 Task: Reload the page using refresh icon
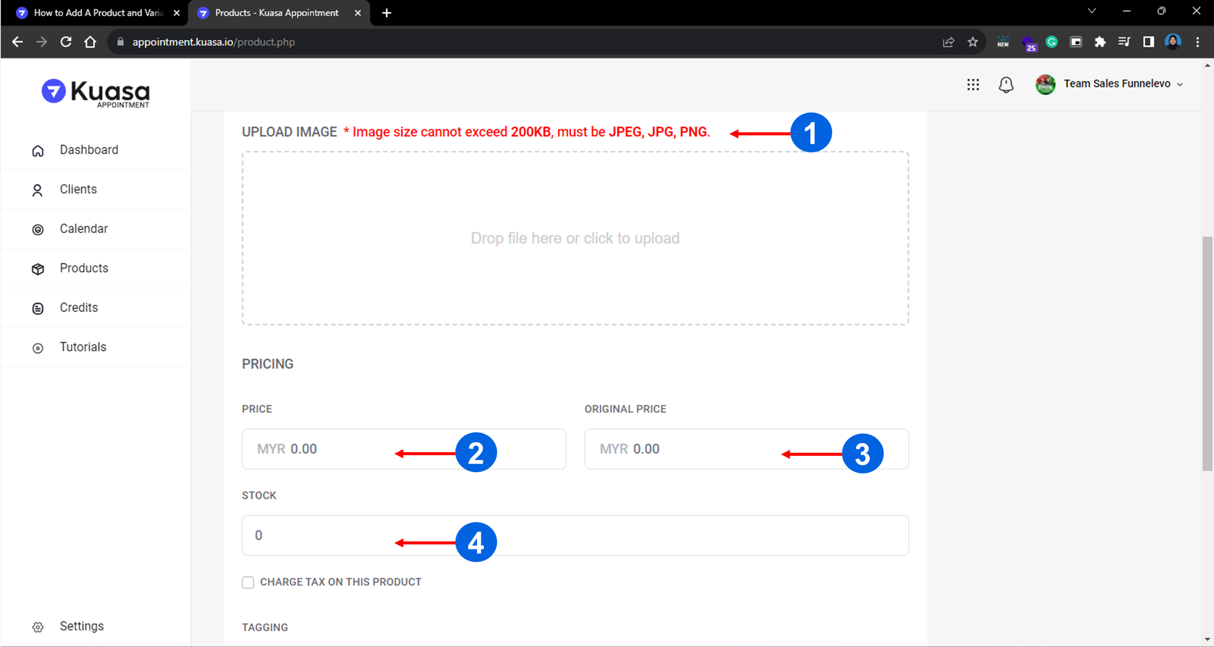pos(66,42)
